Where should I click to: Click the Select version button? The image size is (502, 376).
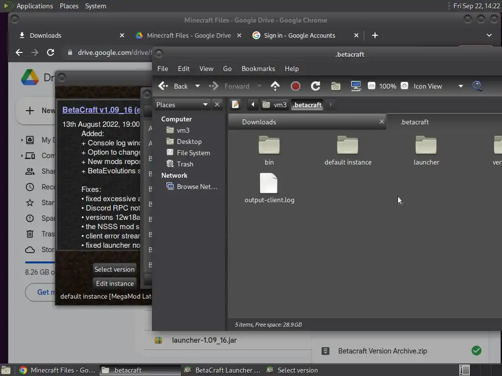(x=114, y=269)
